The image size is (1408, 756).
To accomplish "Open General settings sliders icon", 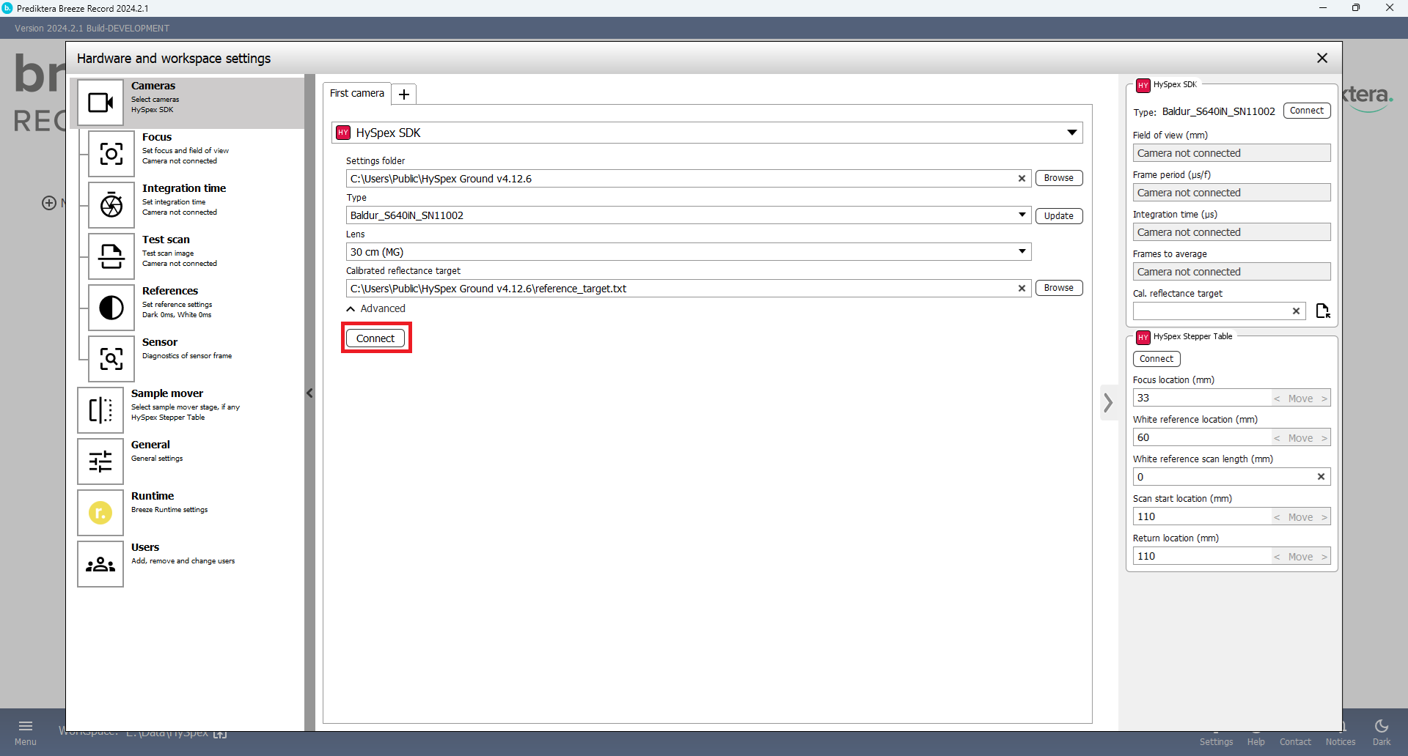I will (100, 462).
